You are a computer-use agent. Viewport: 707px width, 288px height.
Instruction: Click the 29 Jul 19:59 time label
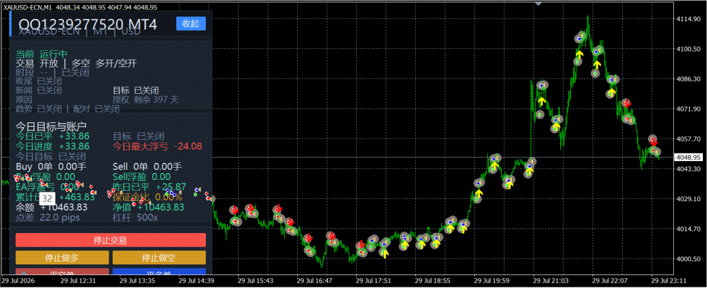pos(492,280)
